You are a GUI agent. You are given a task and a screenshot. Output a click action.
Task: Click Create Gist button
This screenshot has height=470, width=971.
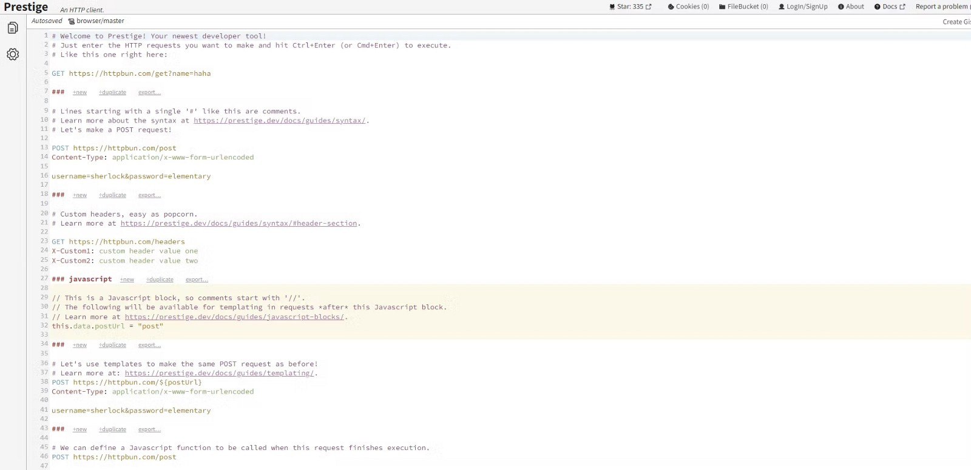[x=956, y=22]
